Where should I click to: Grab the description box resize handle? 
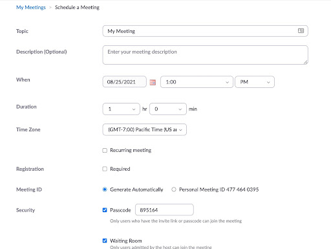pyautogui.click(x=306, y=62)
